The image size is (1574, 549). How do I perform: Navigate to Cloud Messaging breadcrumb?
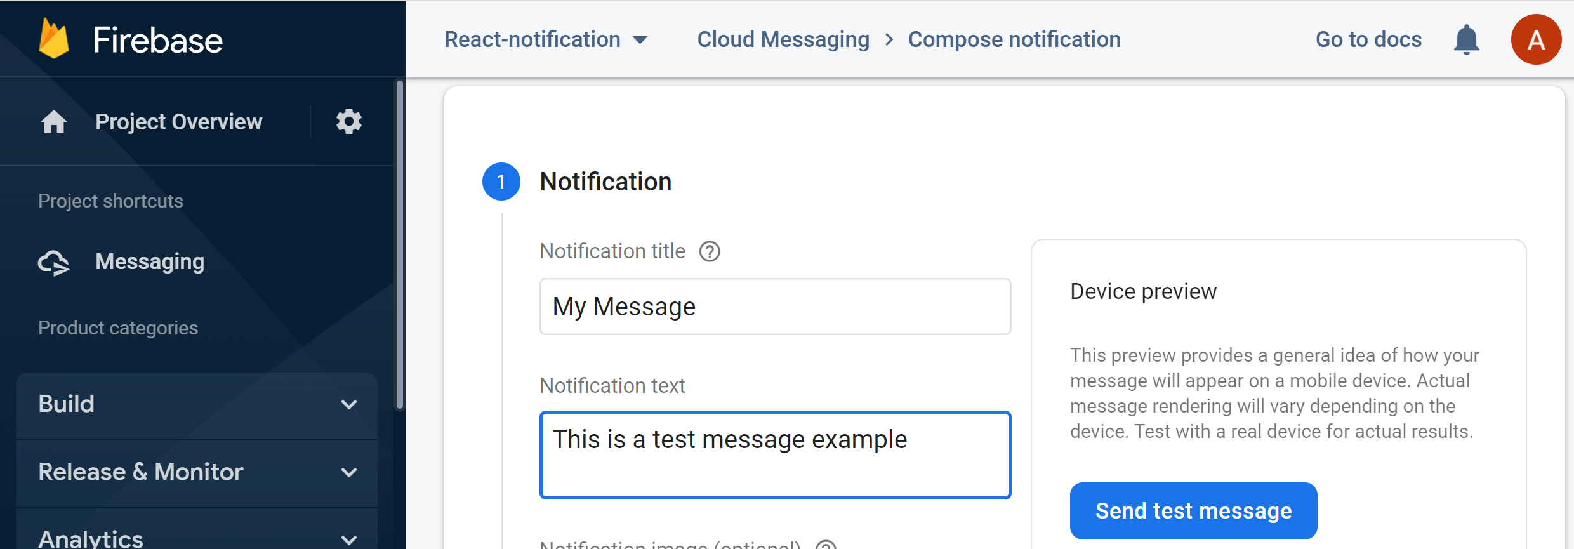tap(783, 39)
